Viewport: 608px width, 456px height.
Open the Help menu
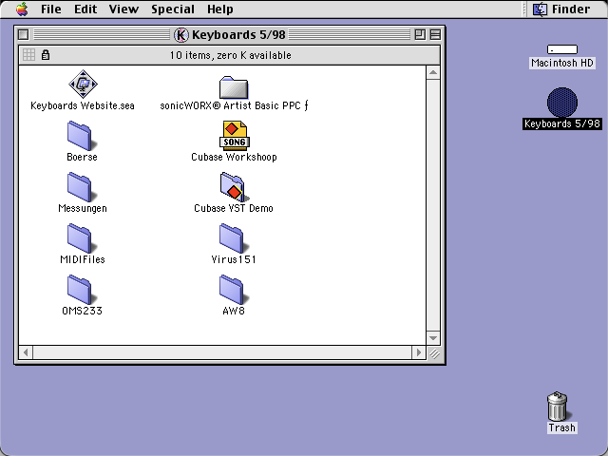[x=219, y=9]
